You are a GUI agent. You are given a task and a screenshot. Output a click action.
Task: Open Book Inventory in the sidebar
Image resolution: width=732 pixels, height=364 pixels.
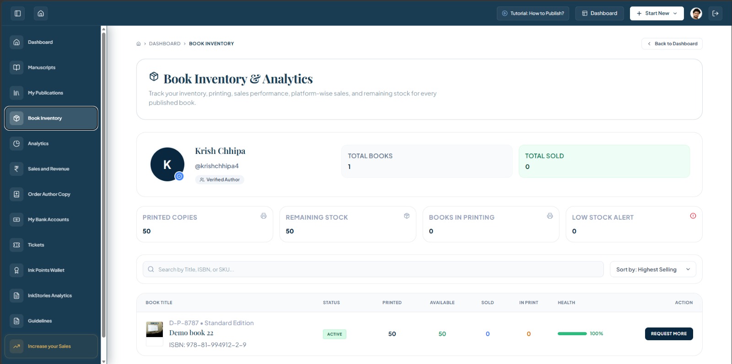[51, 118]
